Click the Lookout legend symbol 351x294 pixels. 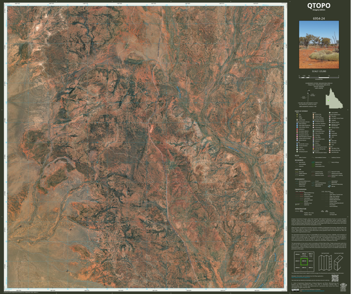pyautogui.click(x=297, y=148)
